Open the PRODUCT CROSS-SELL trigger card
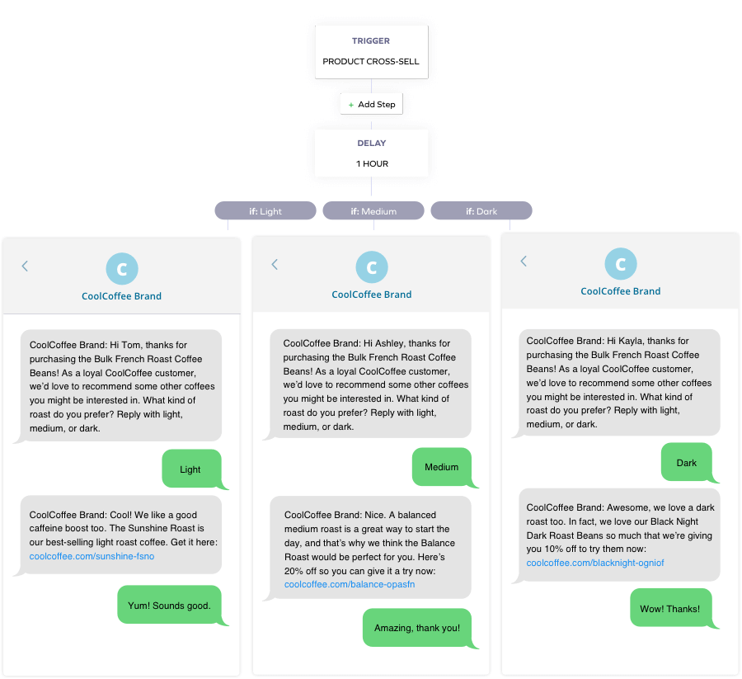 (x=371, y=51)
